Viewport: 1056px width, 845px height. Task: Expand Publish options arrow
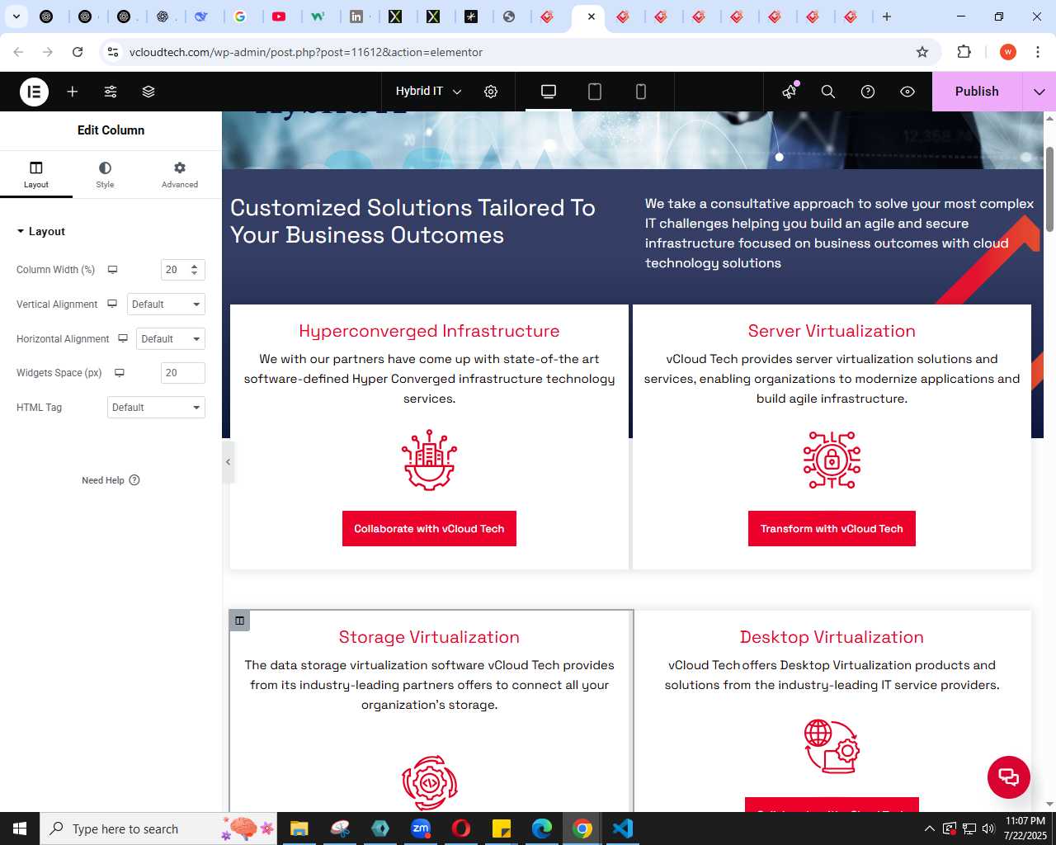click(x=1039, y=92)
